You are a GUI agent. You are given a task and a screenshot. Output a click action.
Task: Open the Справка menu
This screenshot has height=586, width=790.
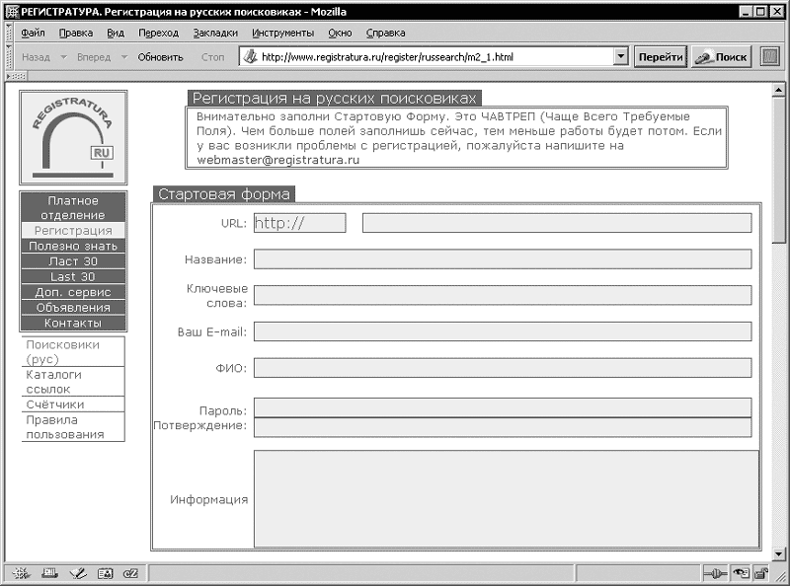[x=385, y=33]
